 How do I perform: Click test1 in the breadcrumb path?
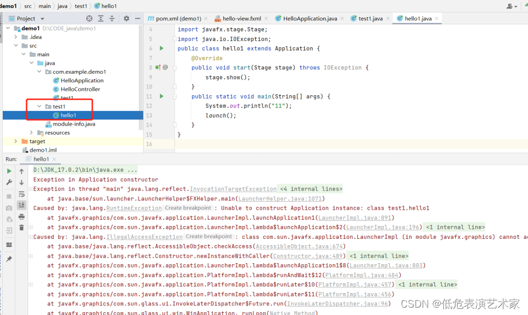81,6
